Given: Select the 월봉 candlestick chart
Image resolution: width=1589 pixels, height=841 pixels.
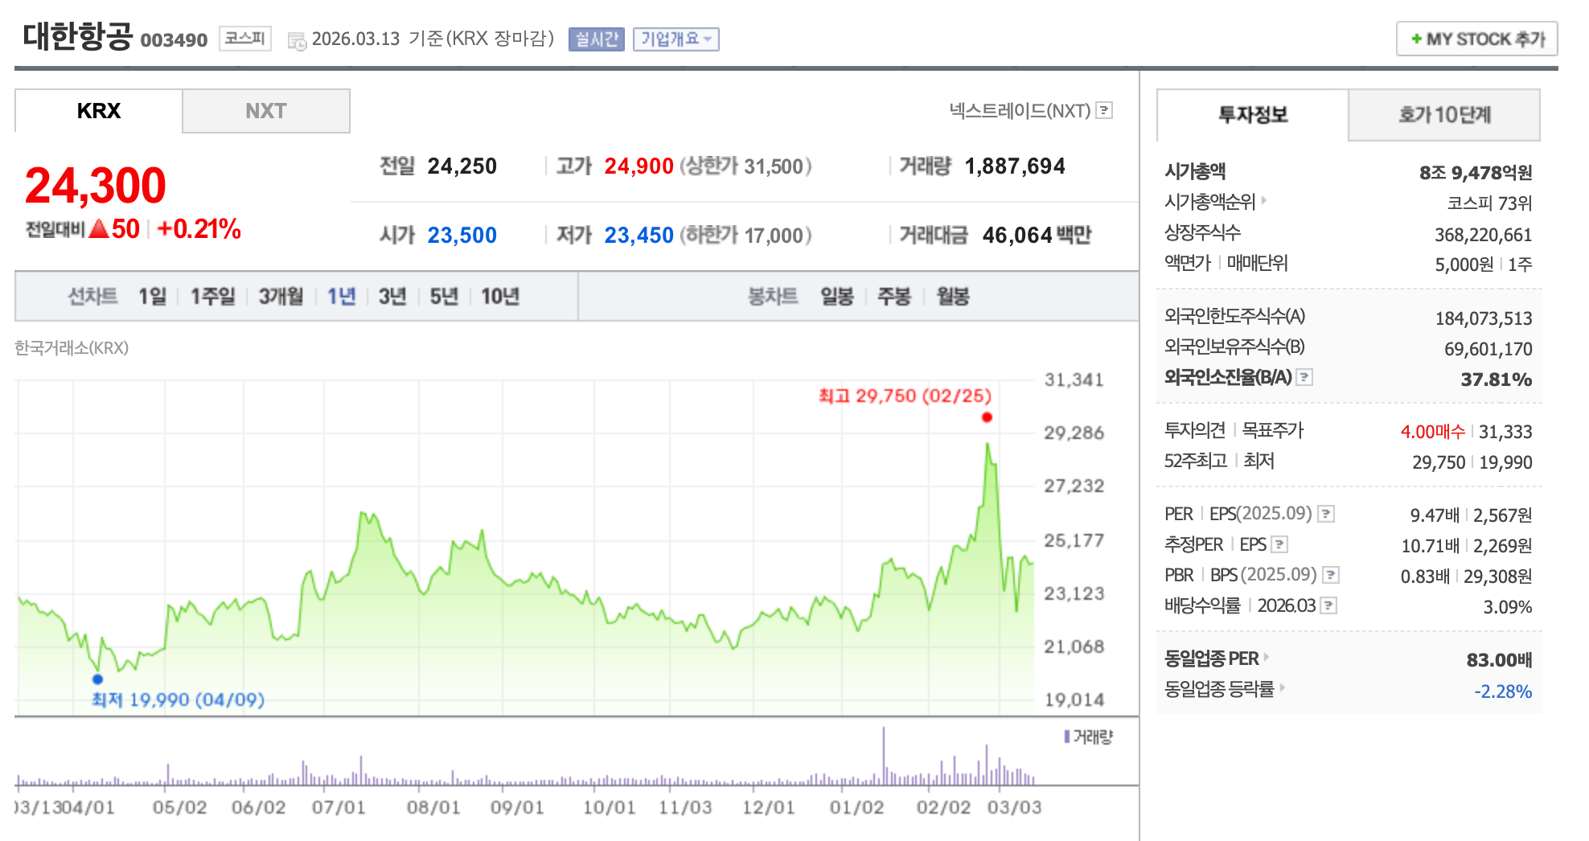Looking at the screenshot, I should click(953, 297).
